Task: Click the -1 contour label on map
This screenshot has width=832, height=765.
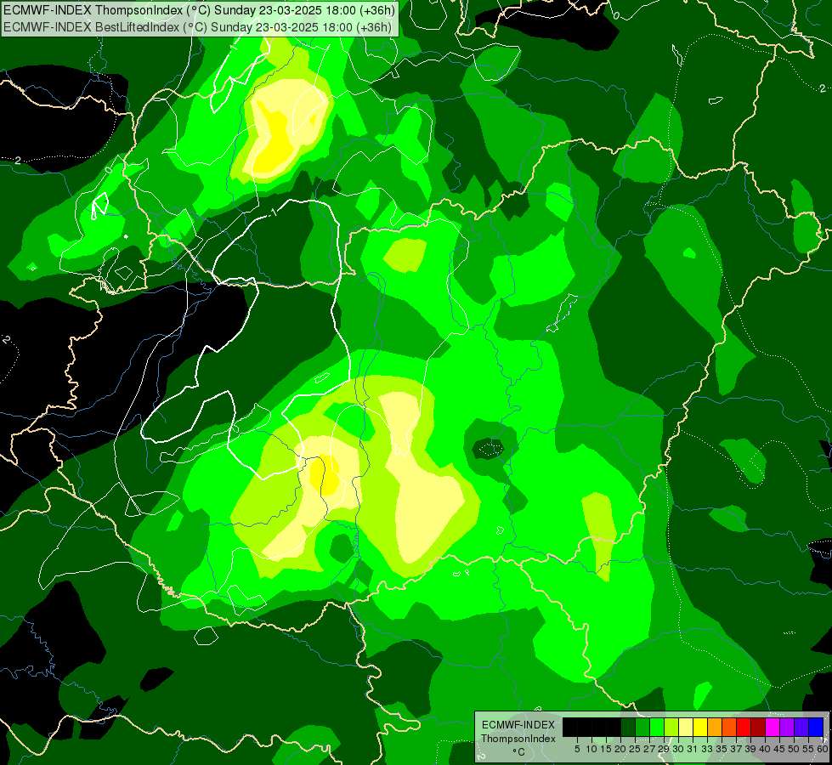Action: click(273, 212)
